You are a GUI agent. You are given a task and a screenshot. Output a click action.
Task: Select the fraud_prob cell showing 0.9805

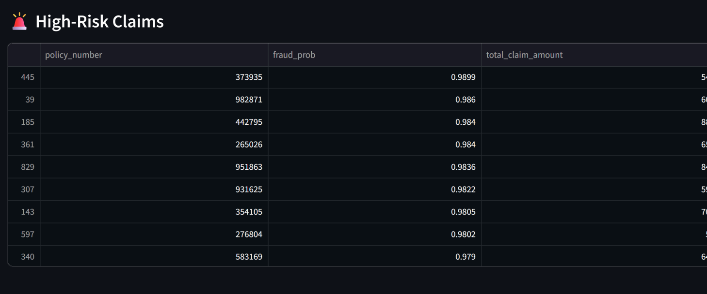pyautogui.click(x=463, y=212)
